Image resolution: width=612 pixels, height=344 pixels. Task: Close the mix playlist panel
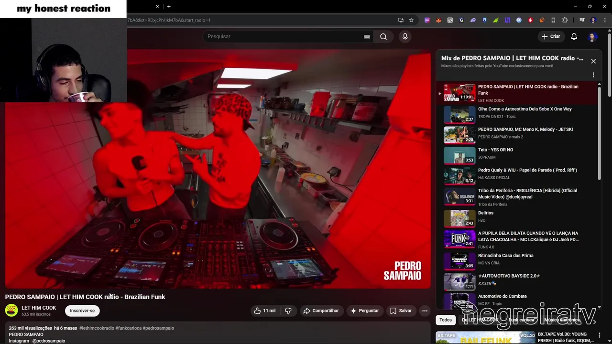pyautogui.click(x=593, y=61)
